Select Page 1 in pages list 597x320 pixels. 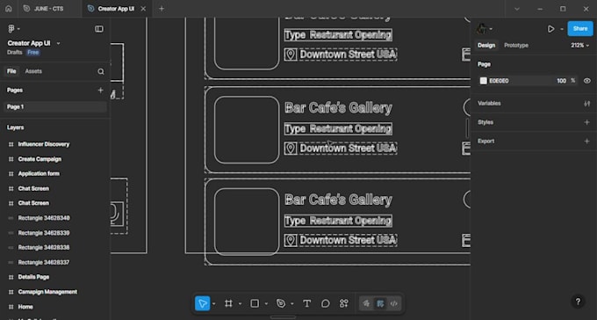tap(55, 106)
